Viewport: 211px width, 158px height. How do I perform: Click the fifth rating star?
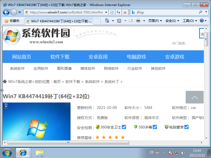coord(123,137)
